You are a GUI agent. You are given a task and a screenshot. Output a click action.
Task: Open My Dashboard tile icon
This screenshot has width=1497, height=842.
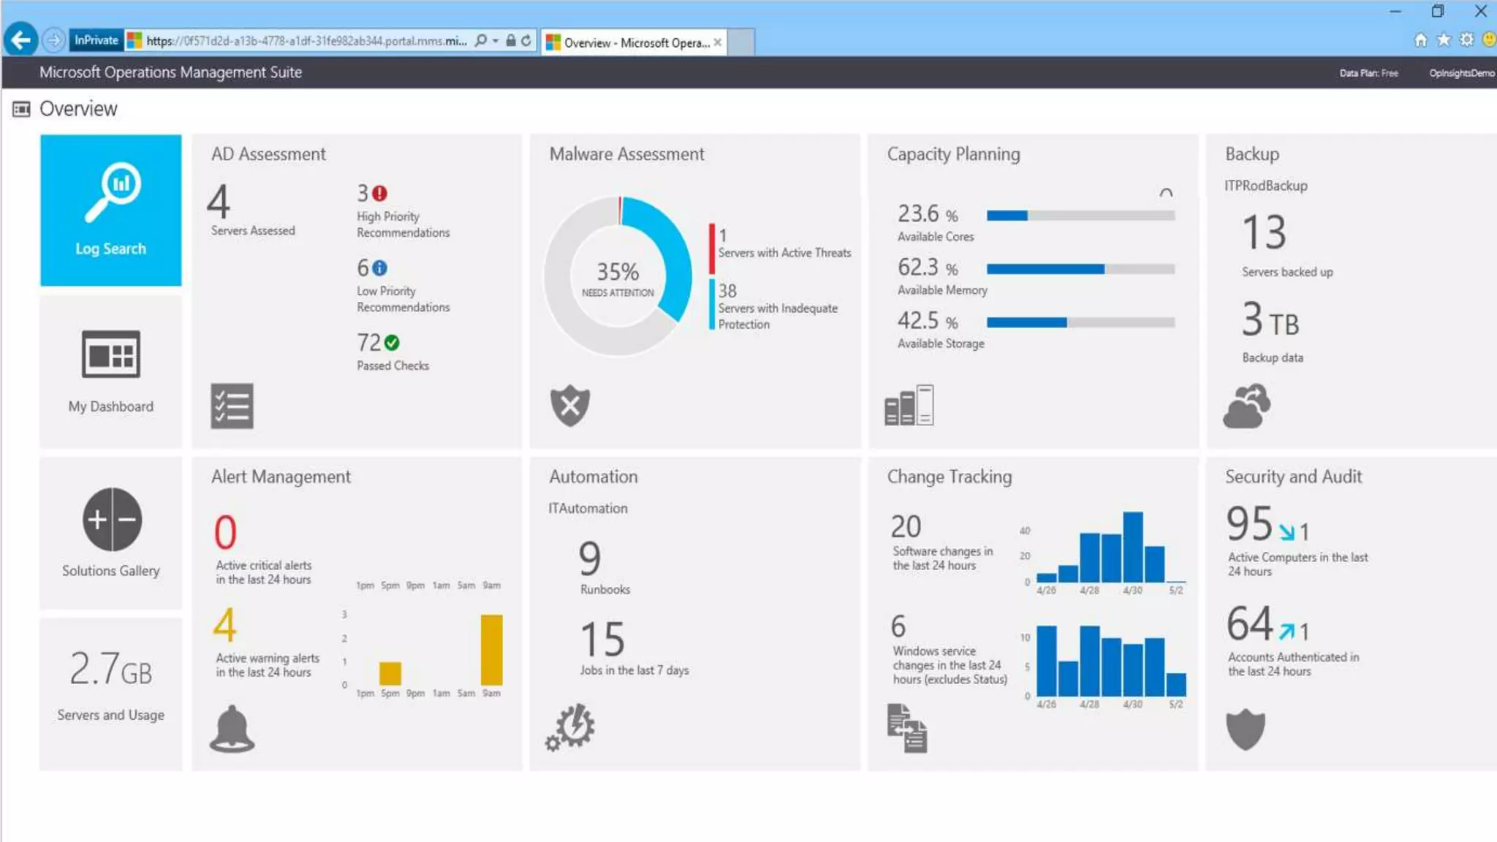[110, 355]
